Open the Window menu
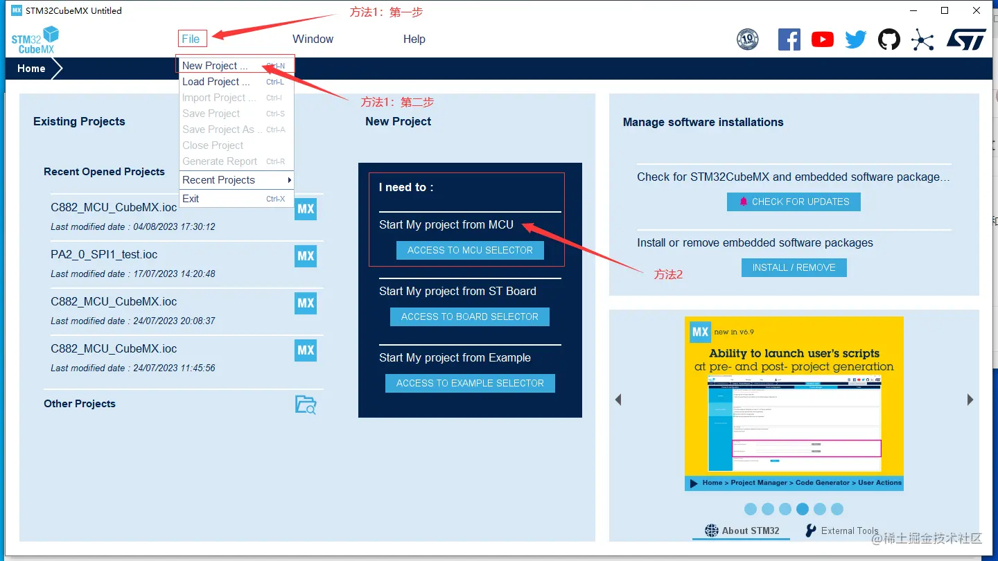The image size is (998, 561). pos(313,39)
